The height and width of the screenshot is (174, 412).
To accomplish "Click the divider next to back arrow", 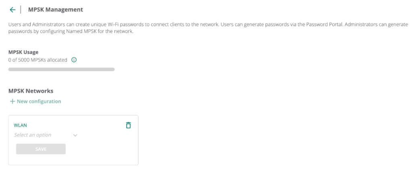I will (x=21, y=10).
